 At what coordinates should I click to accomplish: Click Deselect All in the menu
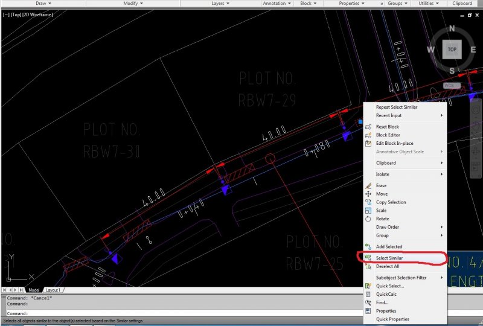click(x=387, y=266)
